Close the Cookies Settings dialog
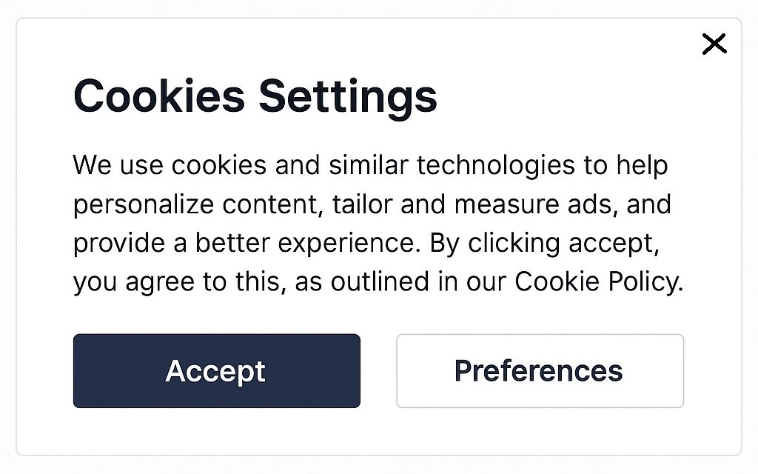 tap(714, 44)
